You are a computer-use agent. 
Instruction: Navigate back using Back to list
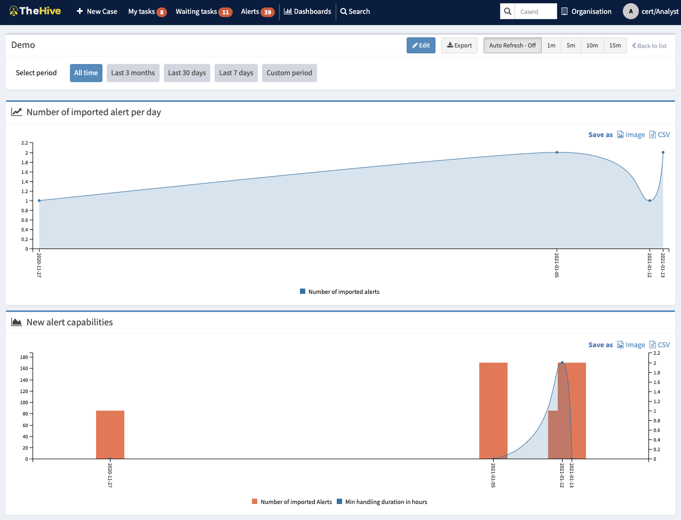(x=649, y=45)
